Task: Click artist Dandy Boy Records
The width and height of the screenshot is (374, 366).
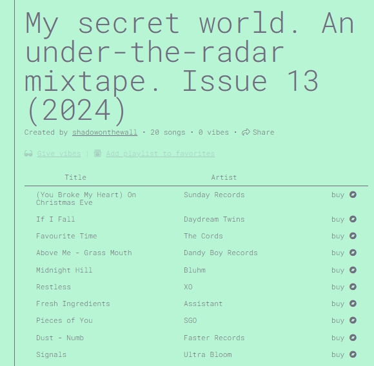Action: [x=221, y=253]
